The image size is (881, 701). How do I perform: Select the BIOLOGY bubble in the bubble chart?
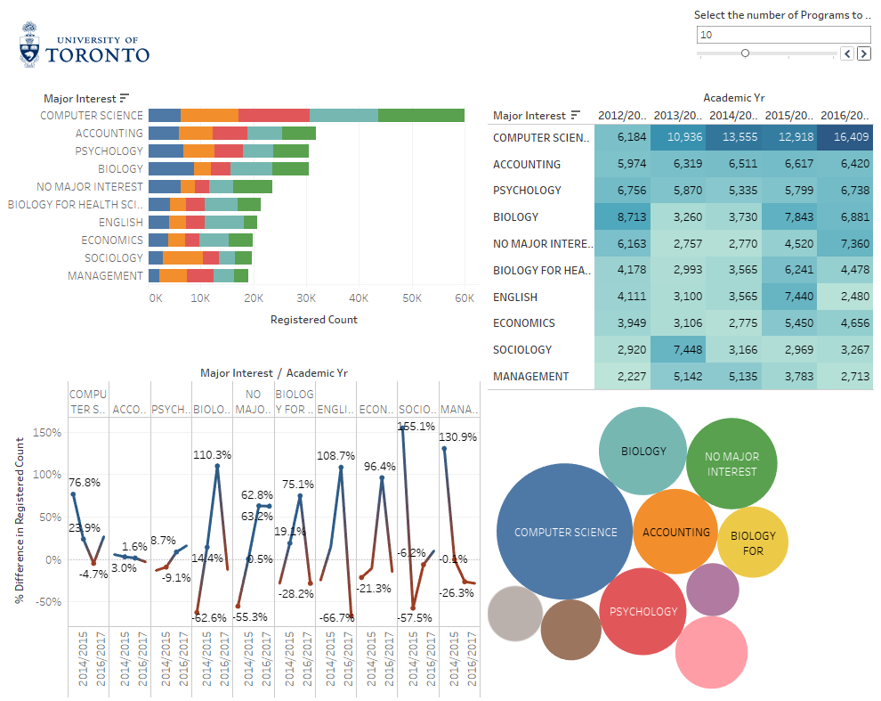(643, 450)
